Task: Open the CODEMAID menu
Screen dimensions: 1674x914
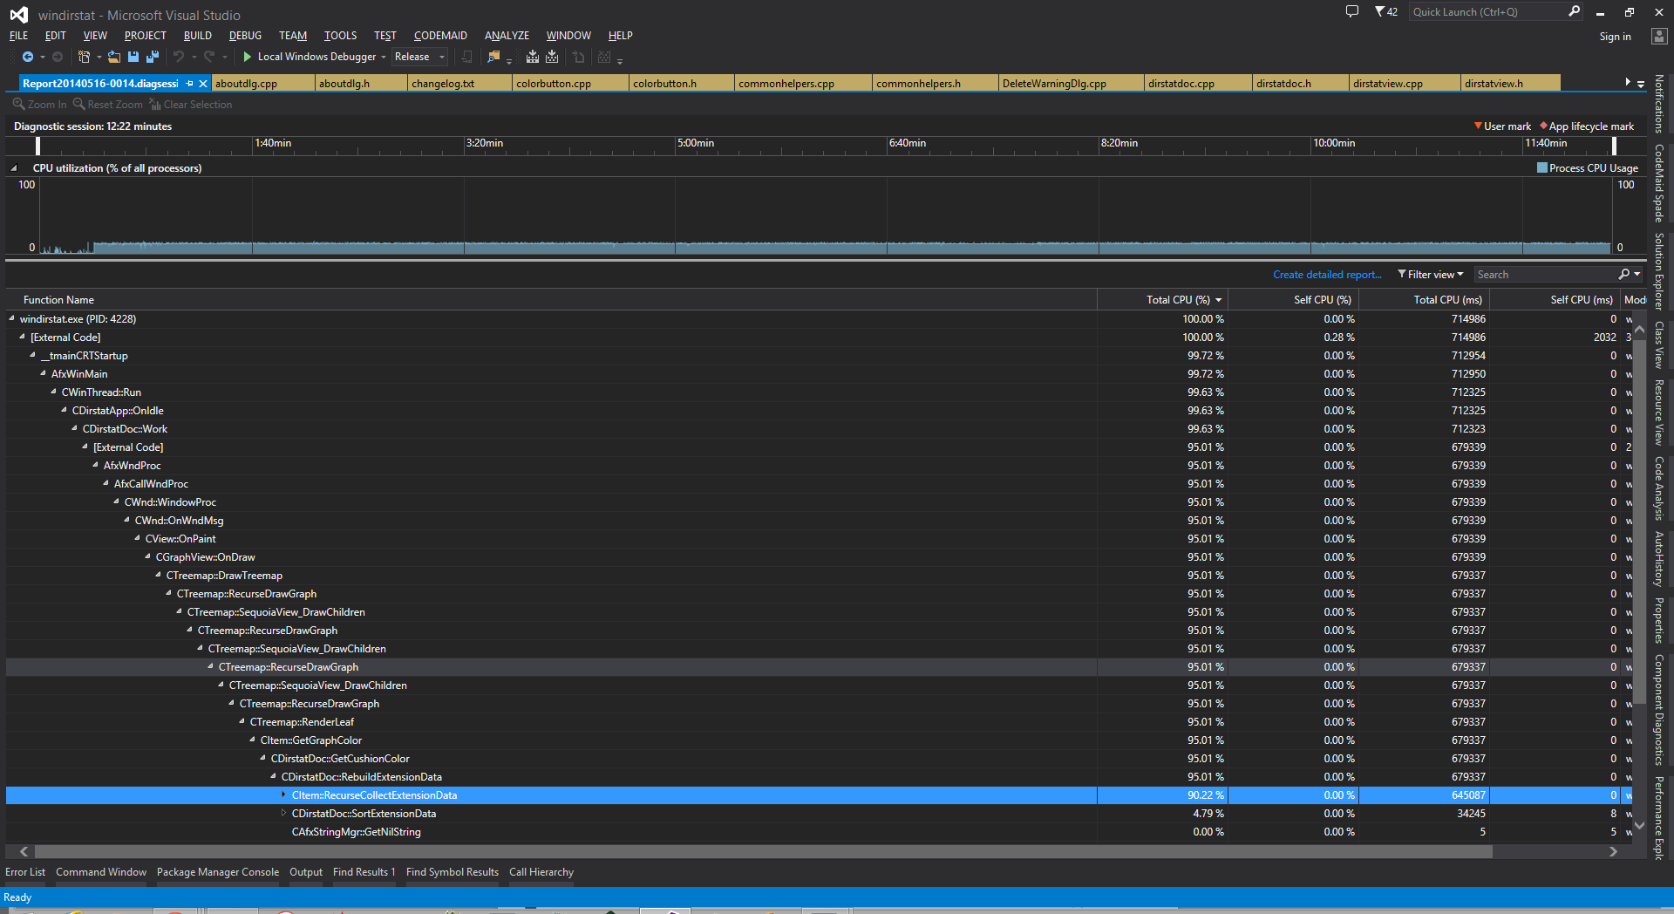Action: click(440, 36)
